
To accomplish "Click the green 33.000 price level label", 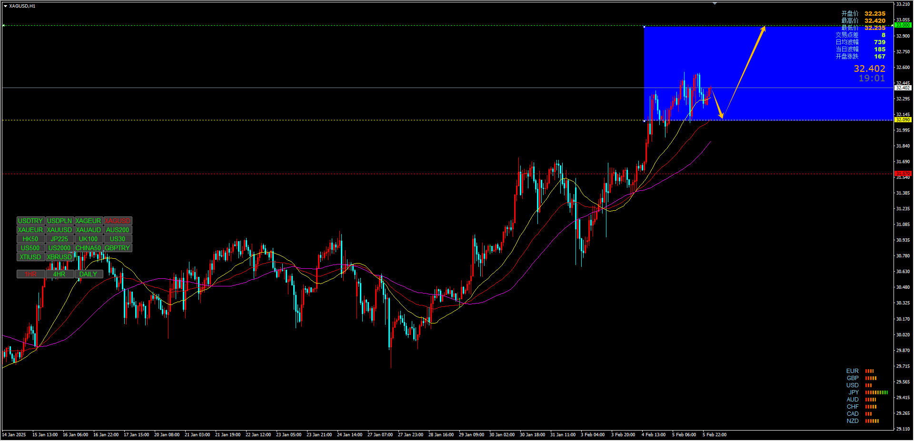I will click(903, 25).
